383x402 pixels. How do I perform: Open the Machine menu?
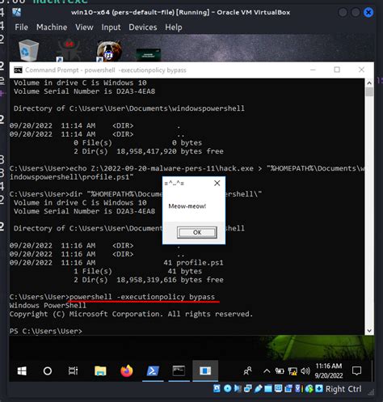tap(52, 28)
